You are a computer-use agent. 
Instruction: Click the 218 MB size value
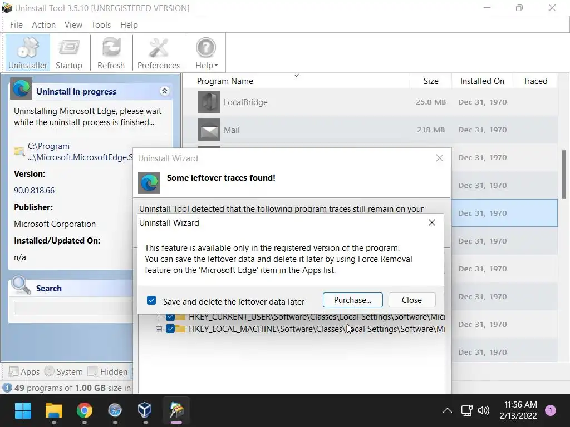pos(431,130)
